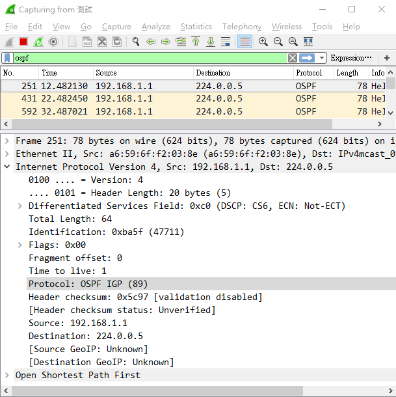
Task: Select packet 592 in the list
Action: [193, 111]
